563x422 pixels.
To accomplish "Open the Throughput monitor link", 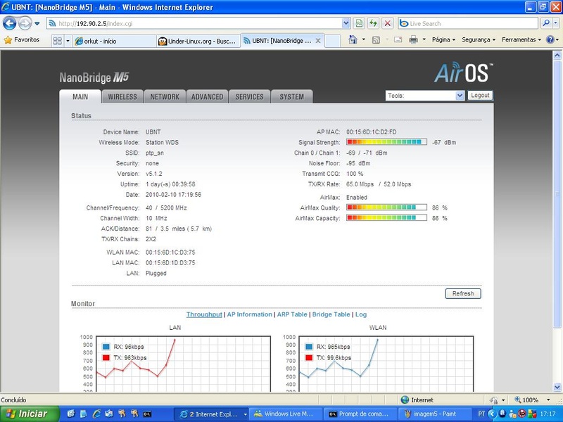I will [x=204, y=314].
